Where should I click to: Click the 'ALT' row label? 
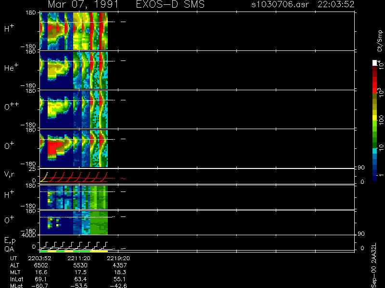click(14, 265)
